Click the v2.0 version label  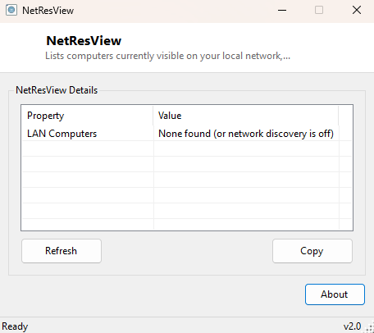coord(352,326)
